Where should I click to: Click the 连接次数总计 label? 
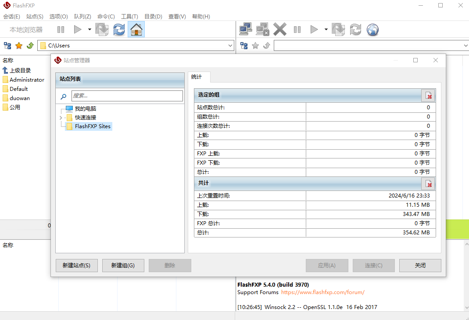pyautogui.click(x=214, y=126)
